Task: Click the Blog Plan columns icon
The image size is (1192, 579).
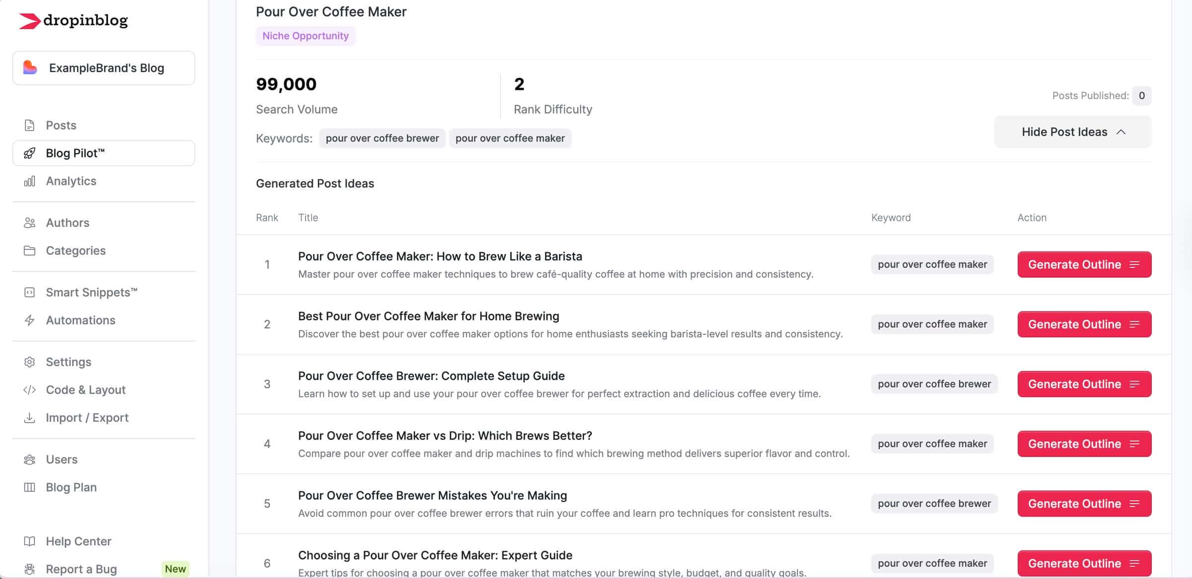Action: coord(29,487)
